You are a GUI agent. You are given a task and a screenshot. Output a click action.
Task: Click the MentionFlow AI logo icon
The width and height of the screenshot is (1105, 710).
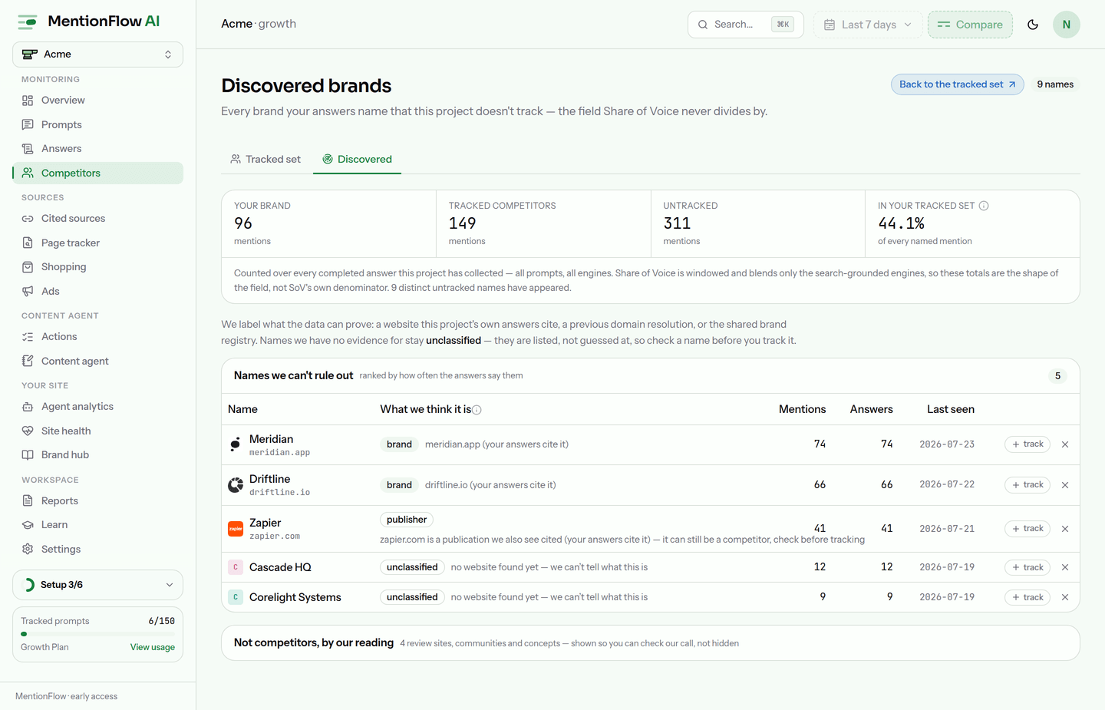pos(28,21)
